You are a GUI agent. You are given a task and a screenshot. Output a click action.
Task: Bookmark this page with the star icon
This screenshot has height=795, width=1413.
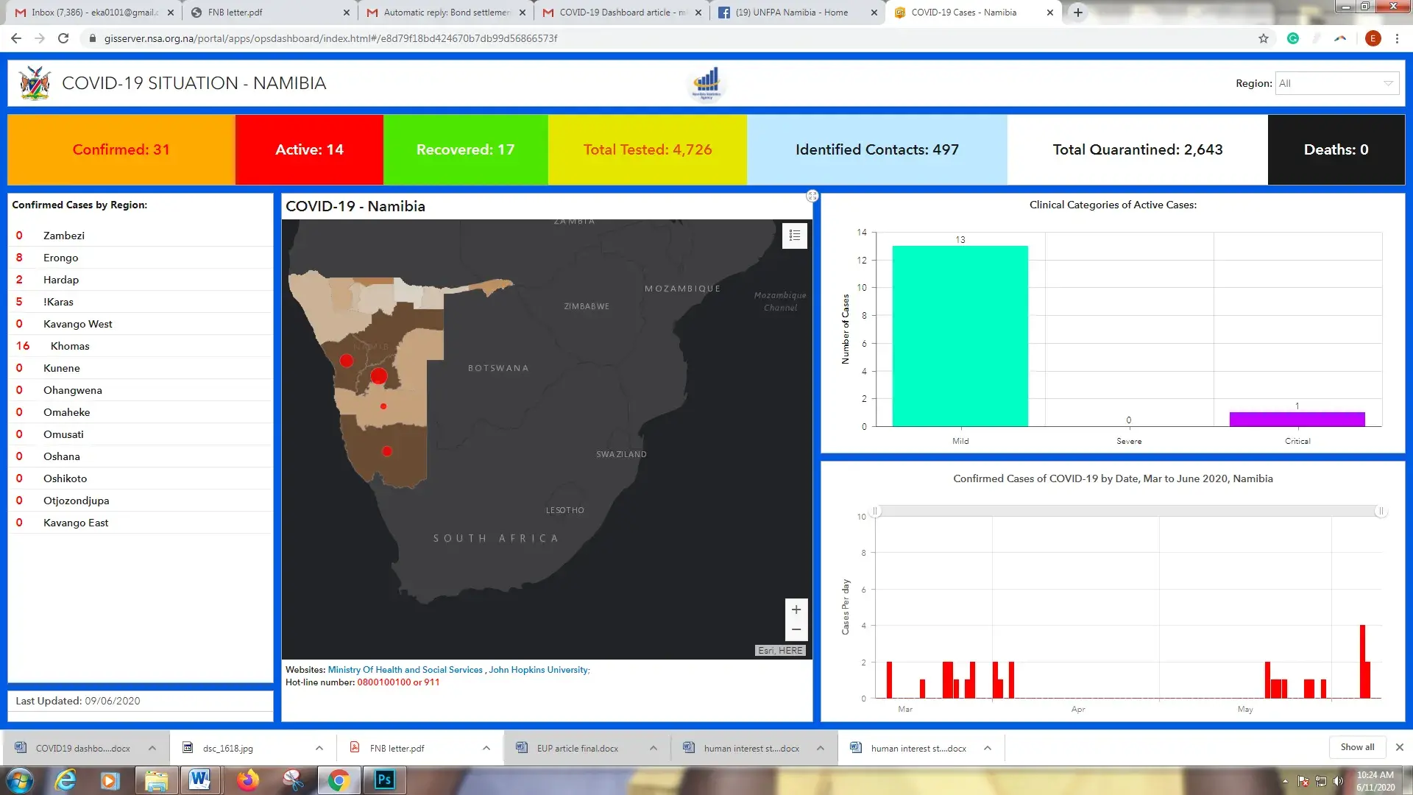pyautogui.click(x=1264, y=38)
